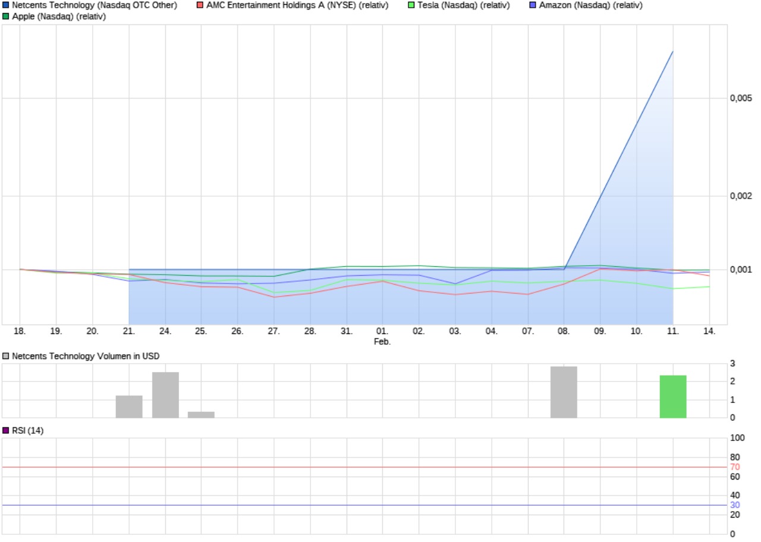Click the gray volume bar on the 24th

[165, 395]
